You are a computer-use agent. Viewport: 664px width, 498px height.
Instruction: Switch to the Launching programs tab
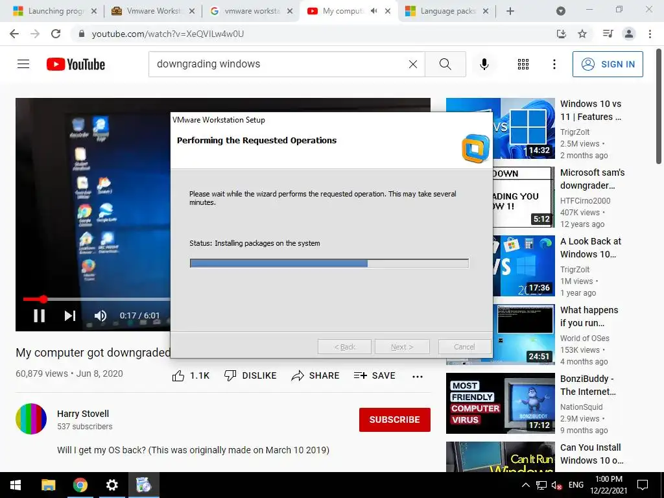[x=56, y=11]
